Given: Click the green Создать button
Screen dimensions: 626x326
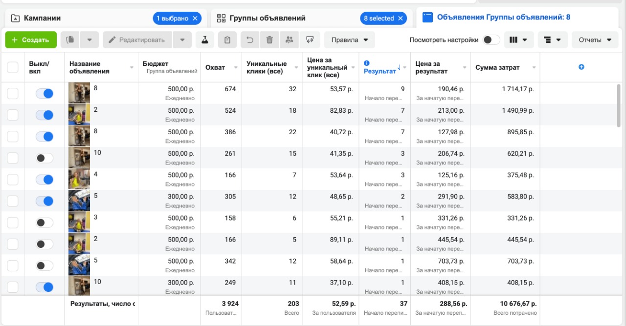Looking at the screenshot, I should pos(31,40).
